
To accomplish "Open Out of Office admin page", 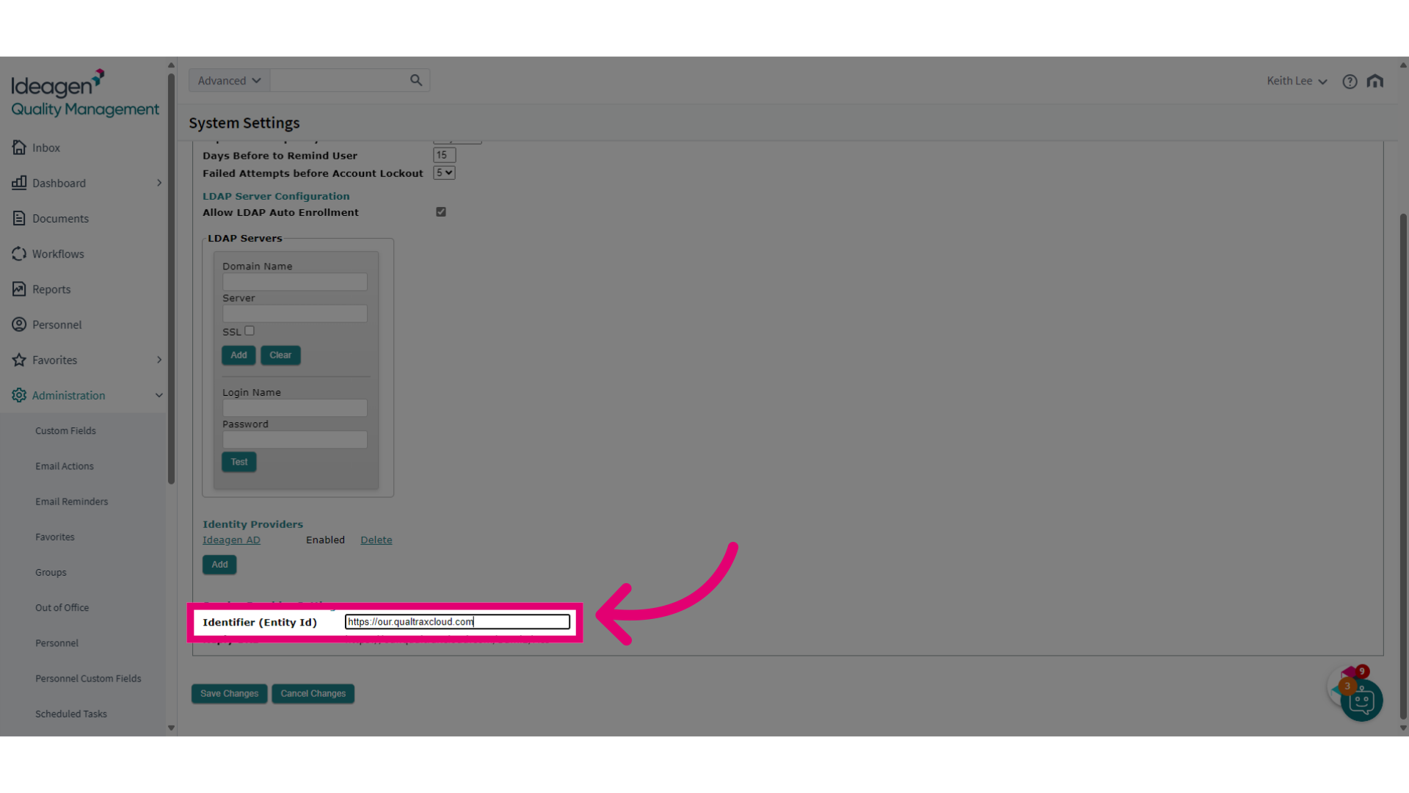I will [62, 607].
